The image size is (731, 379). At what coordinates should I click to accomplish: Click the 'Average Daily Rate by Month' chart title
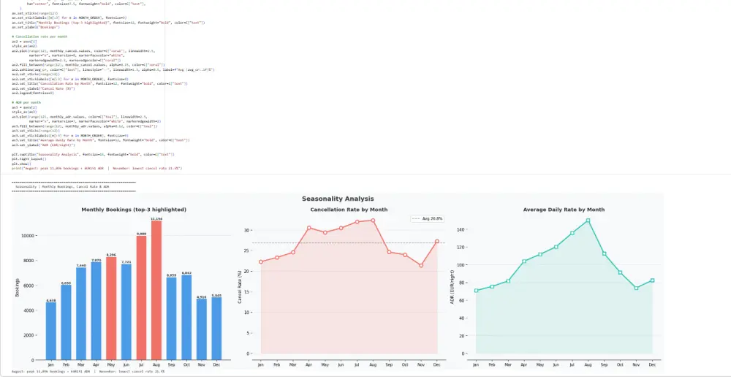564,210
